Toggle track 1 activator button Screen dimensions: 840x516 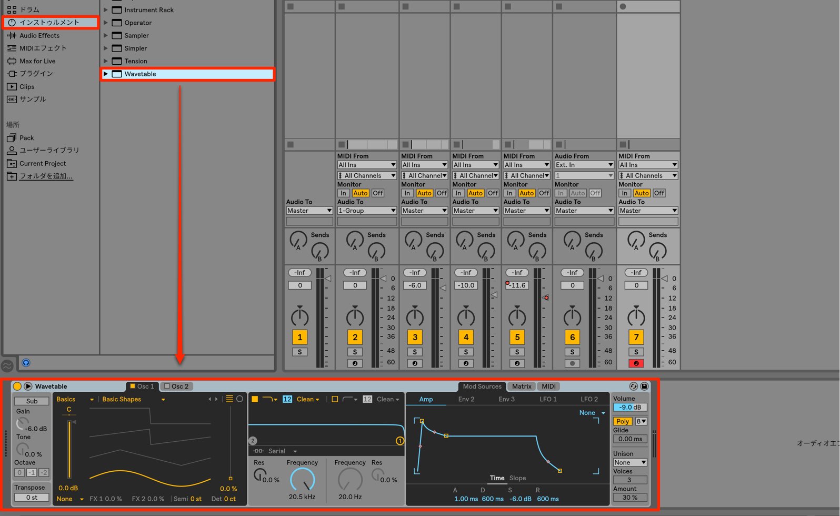(x=300, y=337)
